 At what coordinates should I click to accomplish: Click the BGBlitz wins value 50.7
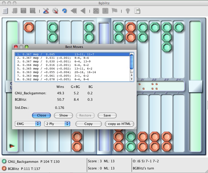point(61,99)
